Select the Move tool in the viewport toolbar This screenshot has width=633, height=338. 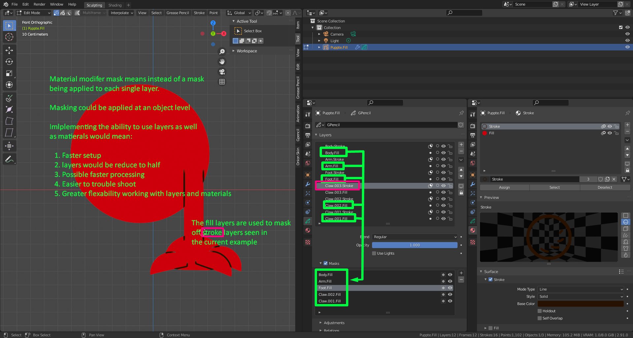pos(9,50)
